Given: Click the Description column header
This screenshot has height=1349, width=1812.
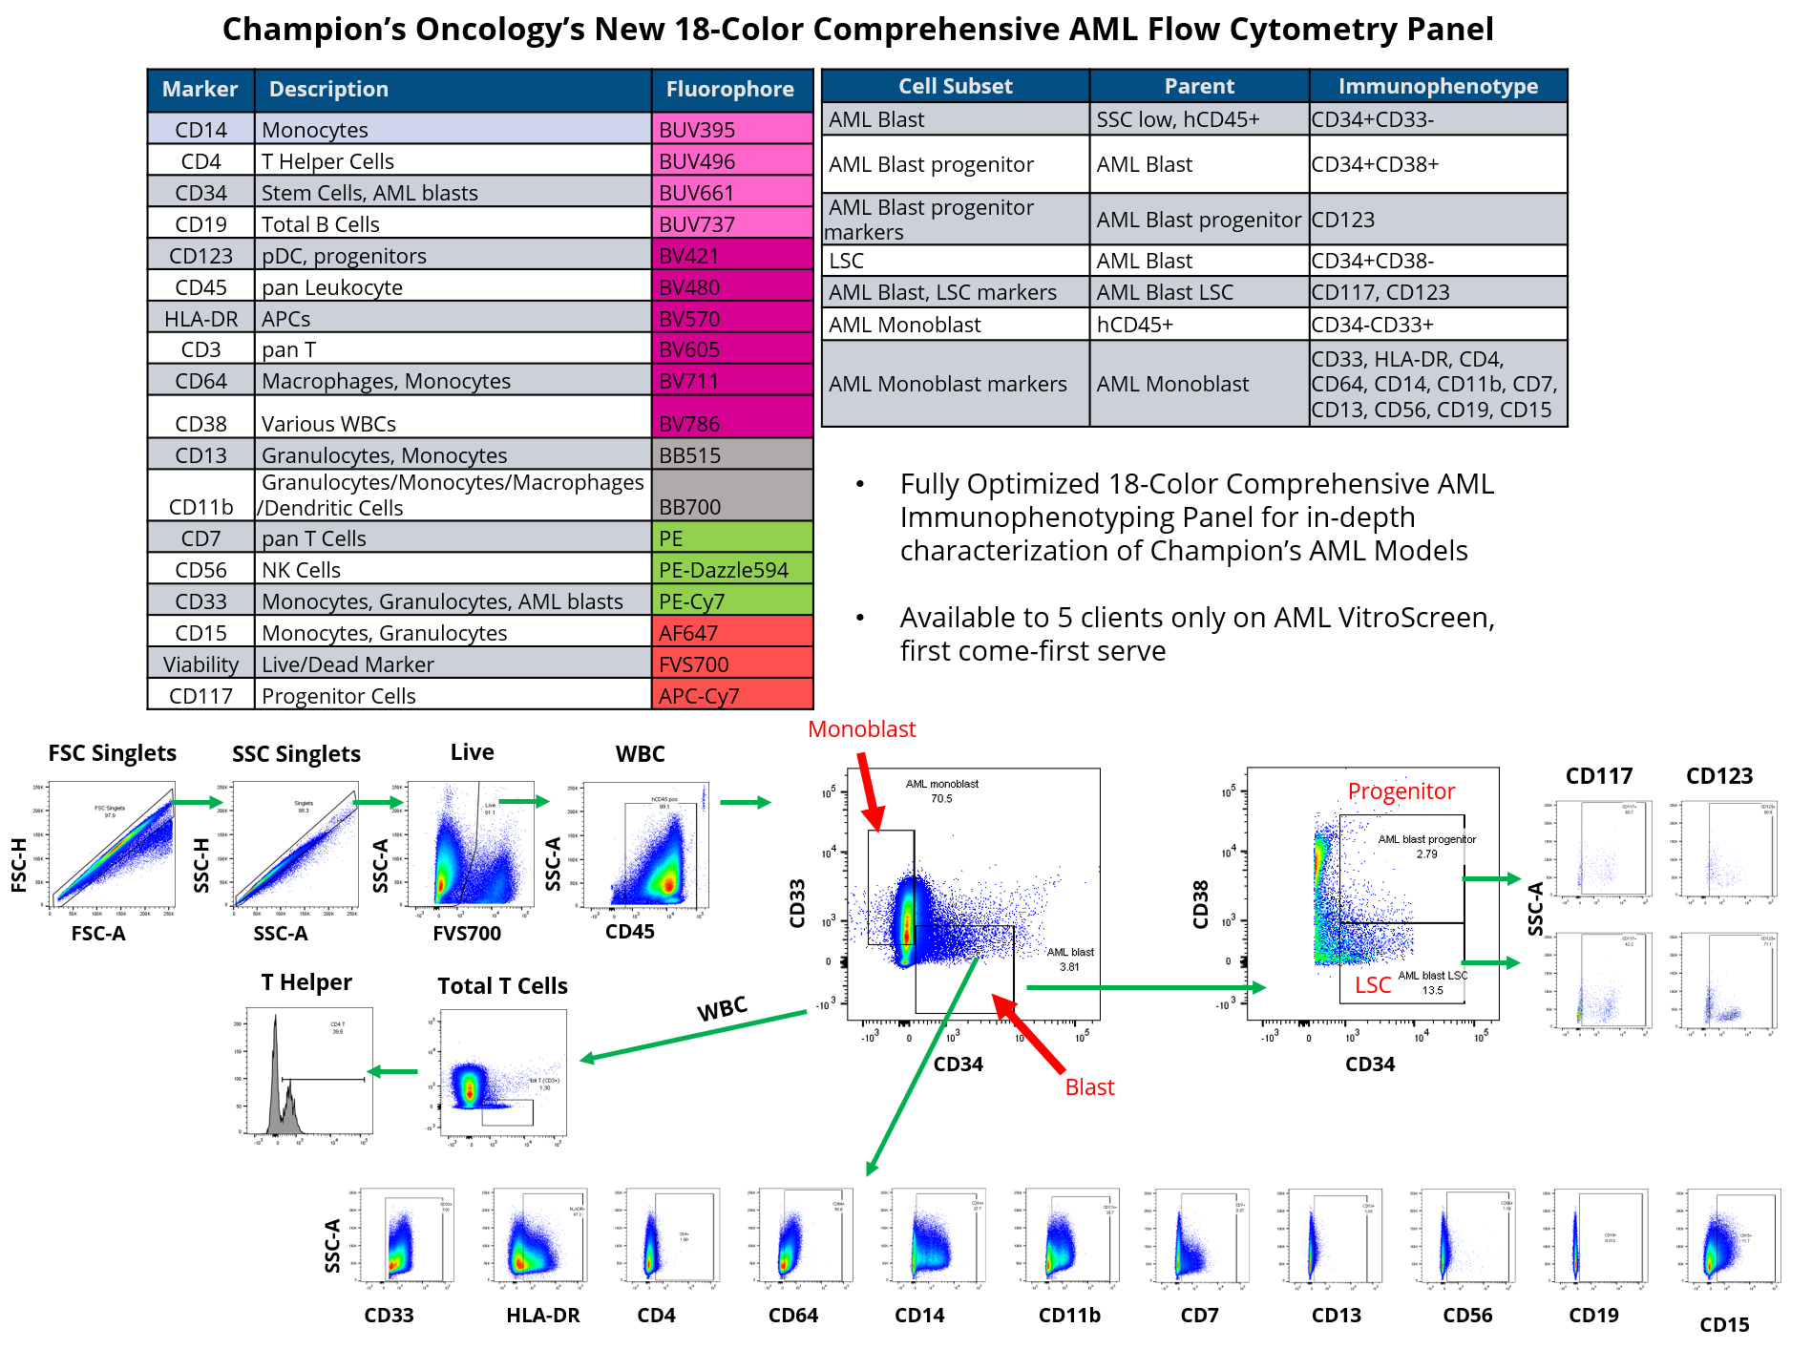Looking at the screenshot, I should click(x=453, y=90).
